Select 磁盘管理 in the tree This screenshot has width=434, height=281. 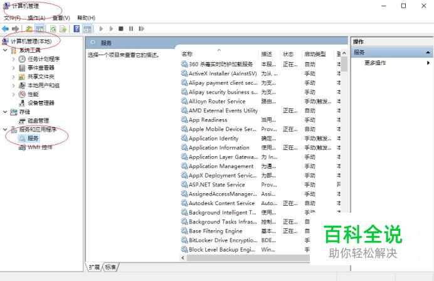38,120
